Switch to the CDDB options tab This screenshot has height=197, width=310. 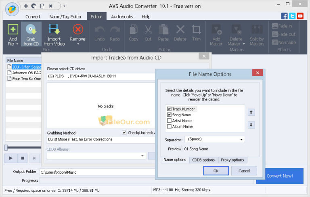pyautogui.click(x=203, y=160)
